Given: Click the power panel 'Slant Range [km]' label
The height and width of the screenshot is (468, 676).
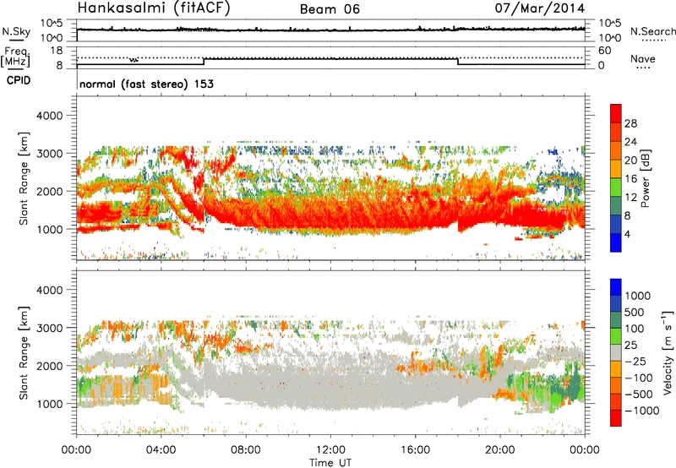Looking at the screenshot, I should (24, 178).
